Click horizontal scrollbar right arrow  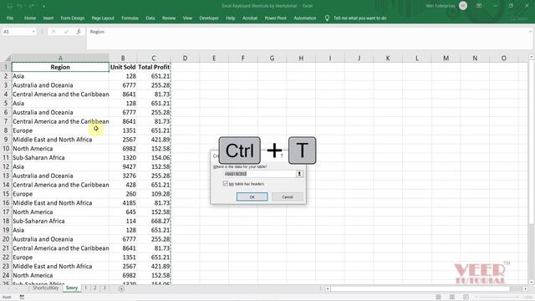pos(526,288)
